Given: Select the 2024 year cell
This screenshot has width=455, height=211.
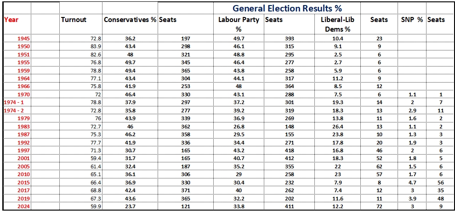Looking at the screenshot, I should click(x=23, y=207).
